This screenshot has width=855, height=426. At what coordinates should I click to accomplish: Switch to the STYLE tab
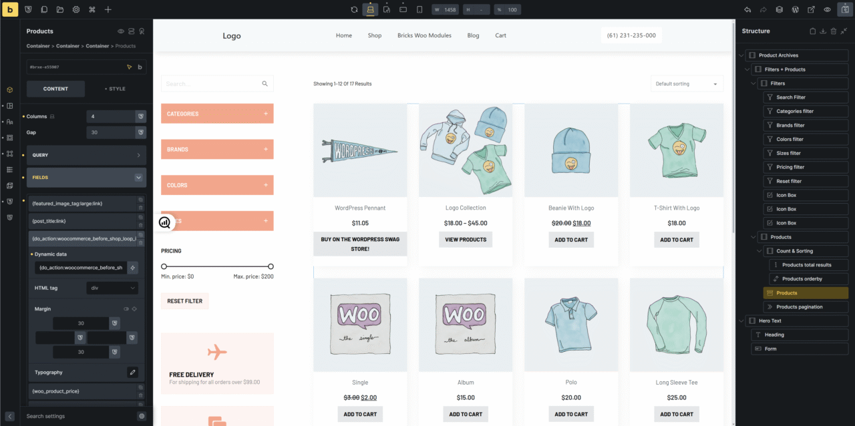pos(115,89)
